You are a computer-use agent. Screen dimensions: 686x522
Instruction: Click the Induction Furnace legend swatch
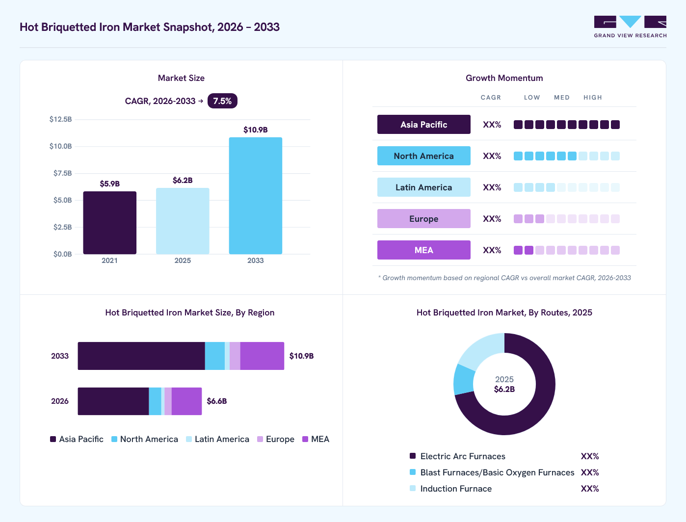(x=413, y=488)
